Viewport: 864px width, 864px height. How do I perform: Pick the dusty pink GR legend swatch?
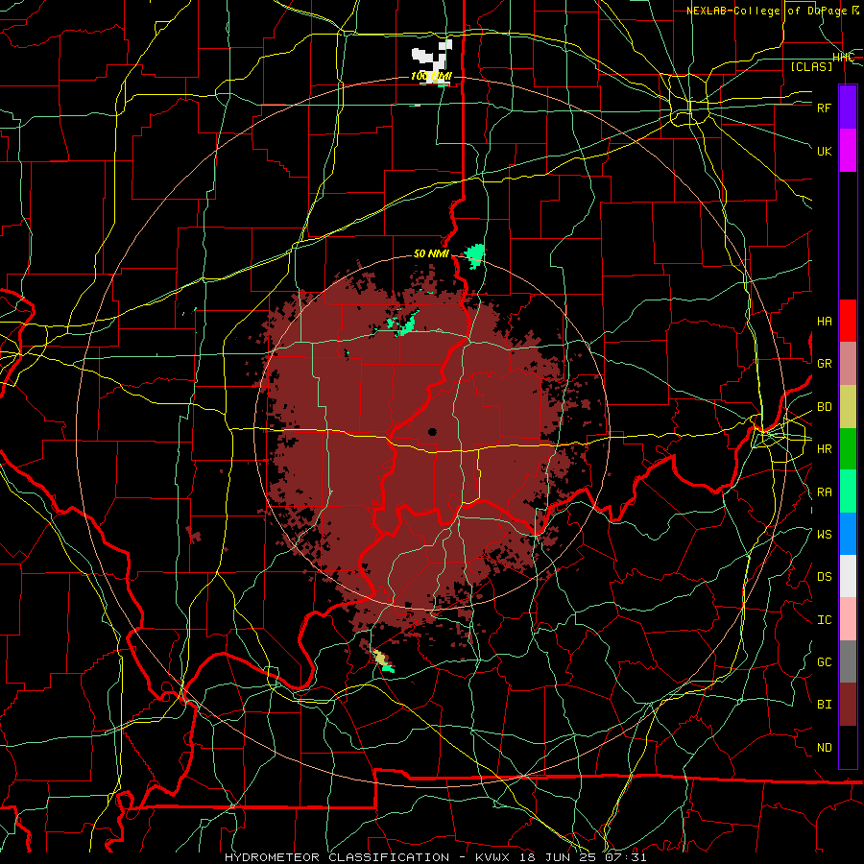tap(848, 364)
